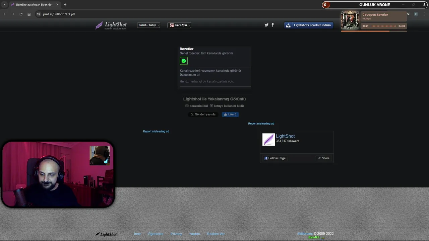Open the footer Privacy link

point(176,234)
